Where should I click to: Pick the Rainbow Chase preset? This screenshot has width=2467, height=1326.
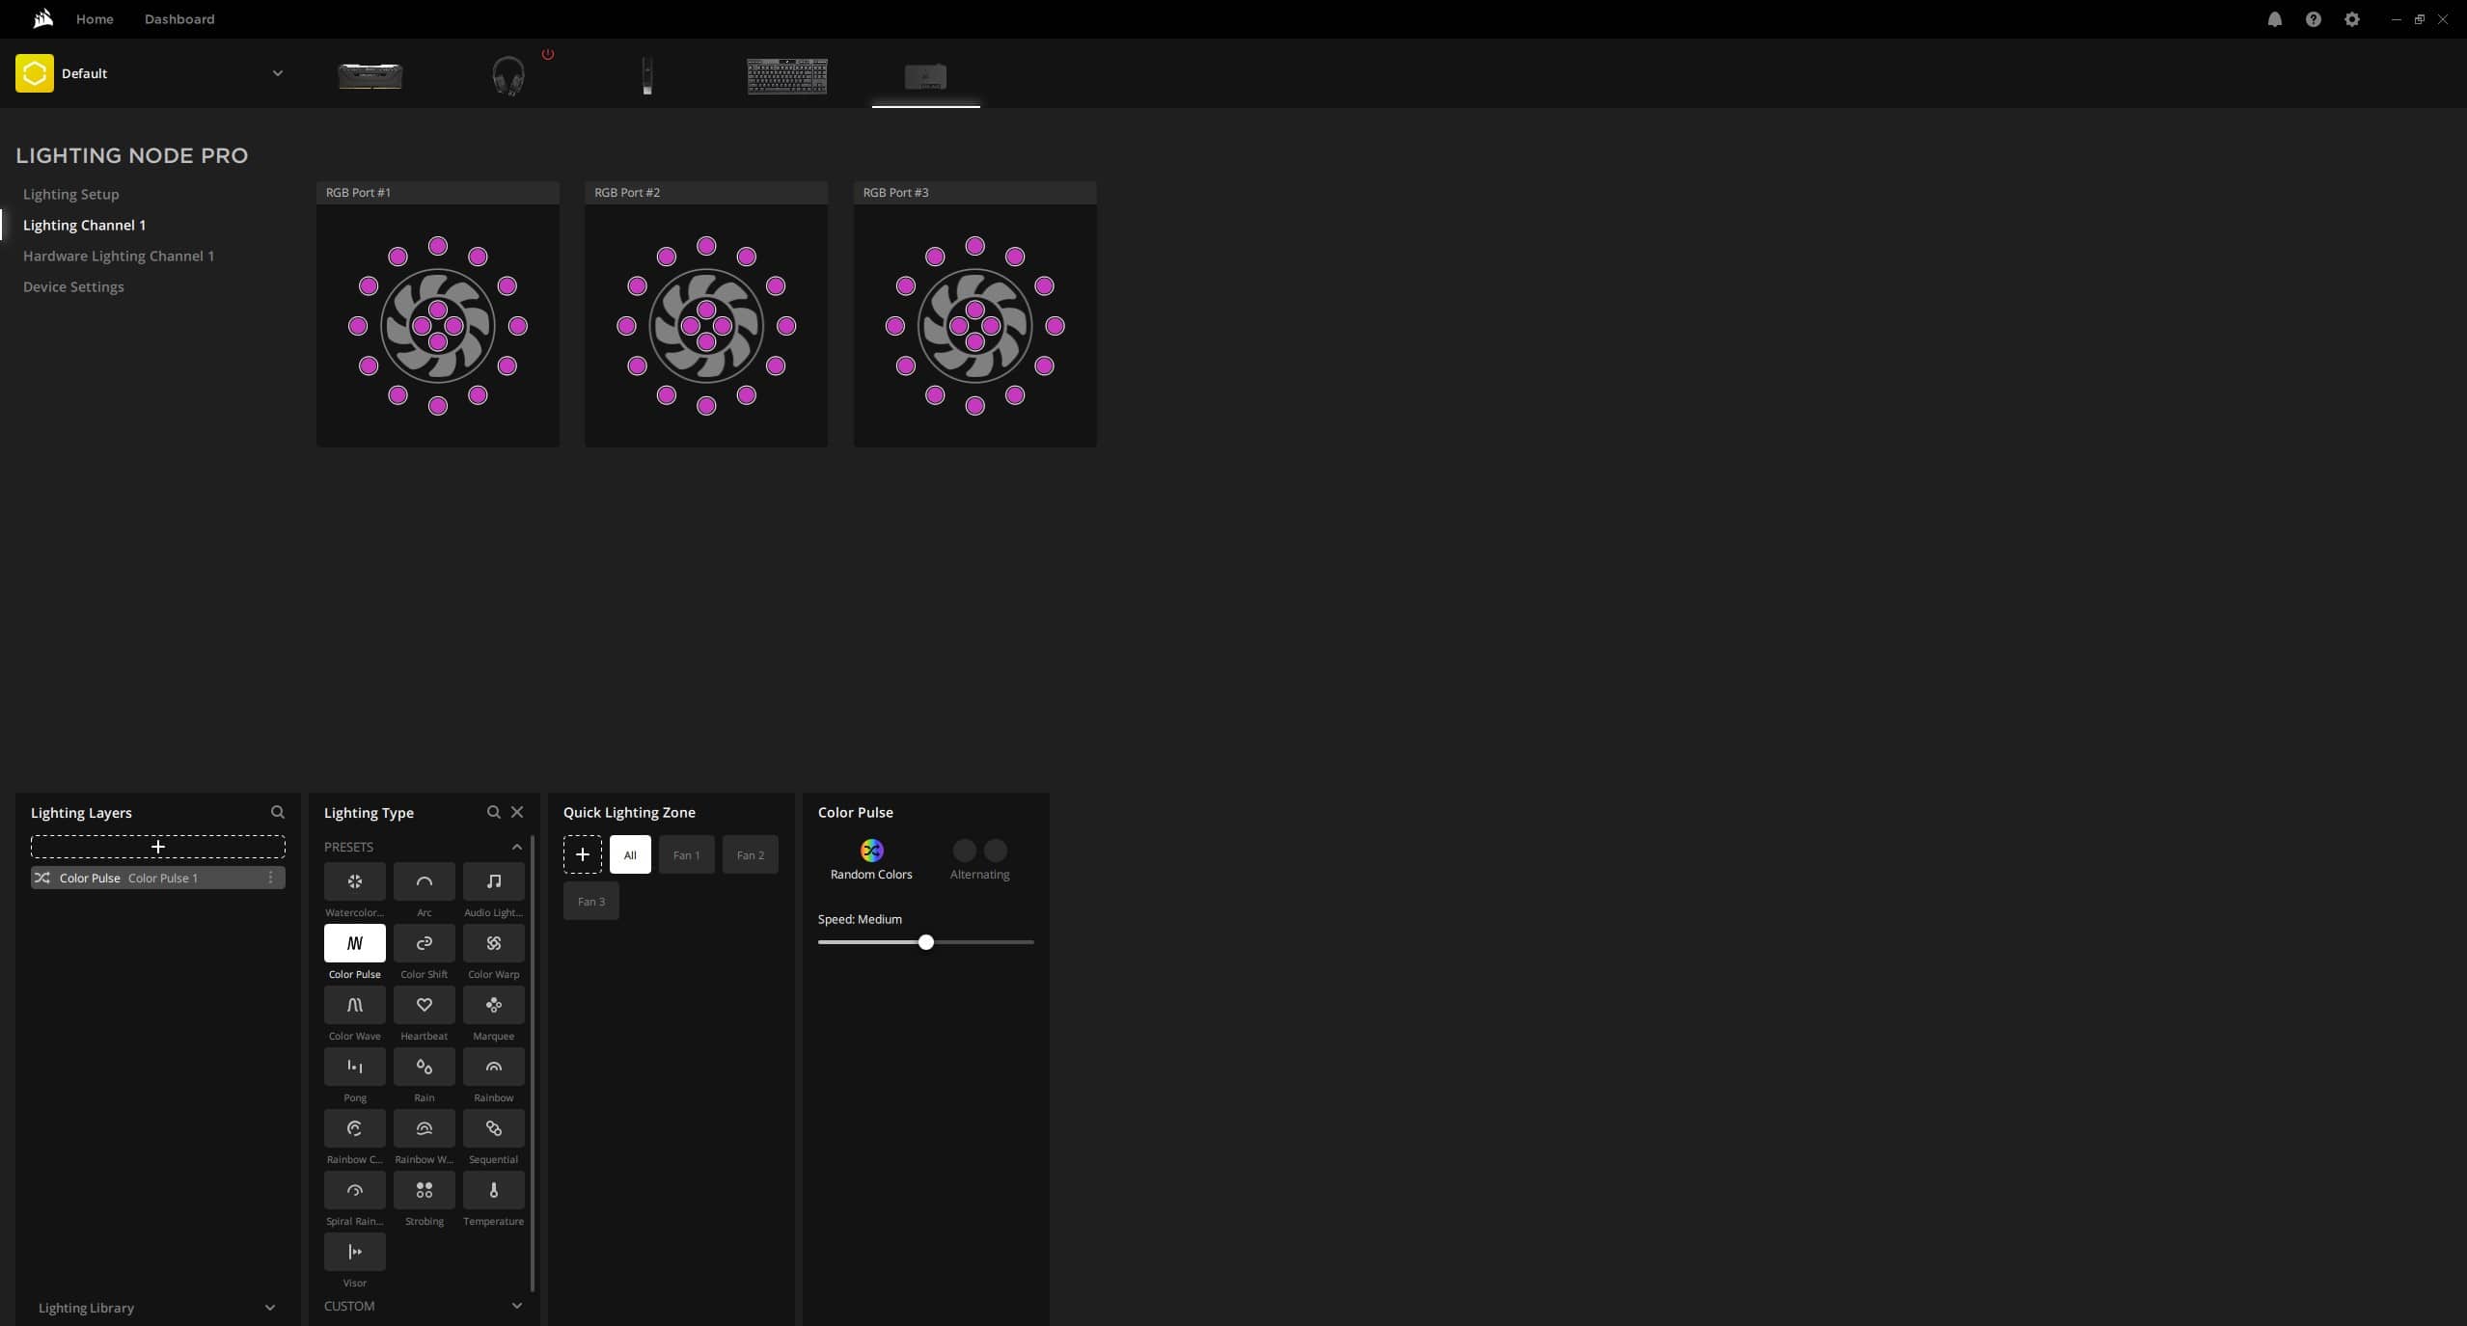(354, 1128)
